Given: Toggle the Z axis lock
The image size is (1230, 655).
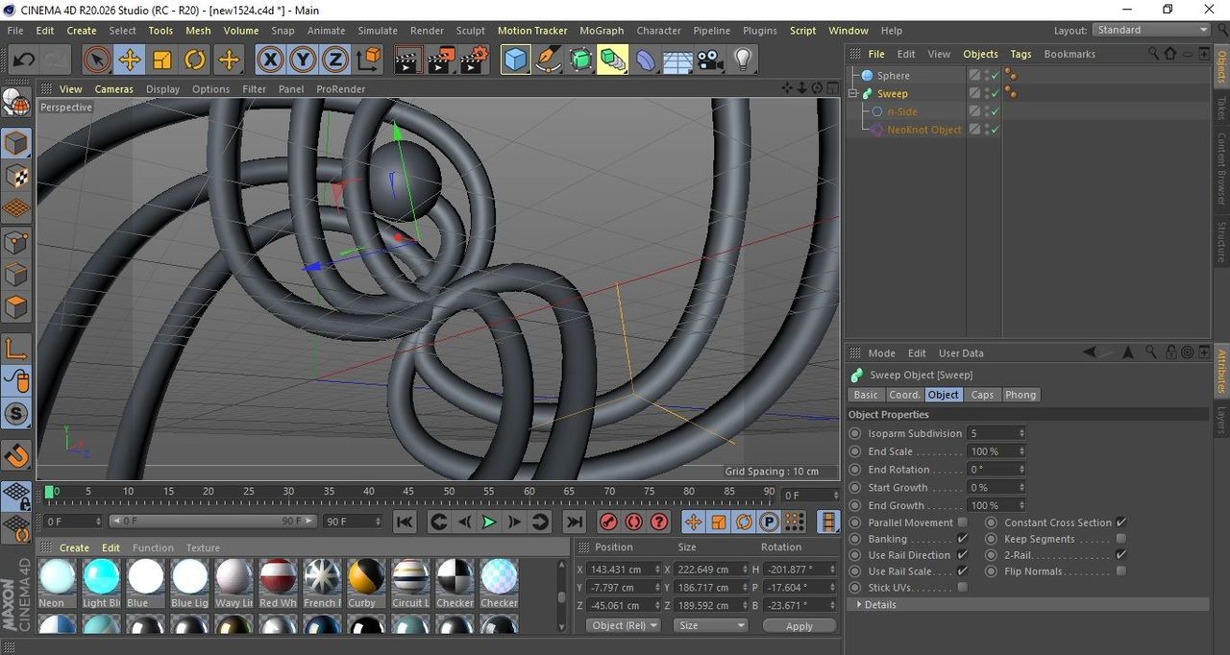Looking at the screenshot, I should coord(334,61).
